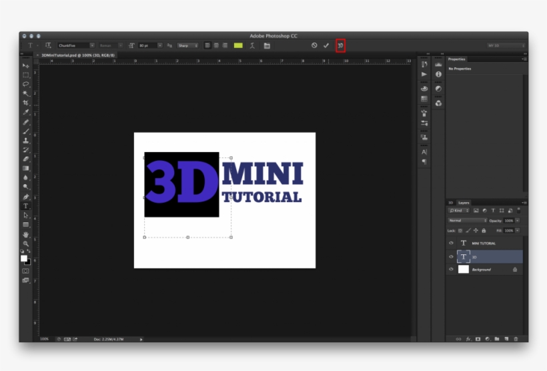
Task: Select the Dodge tool
Action: tap(25, 187)
